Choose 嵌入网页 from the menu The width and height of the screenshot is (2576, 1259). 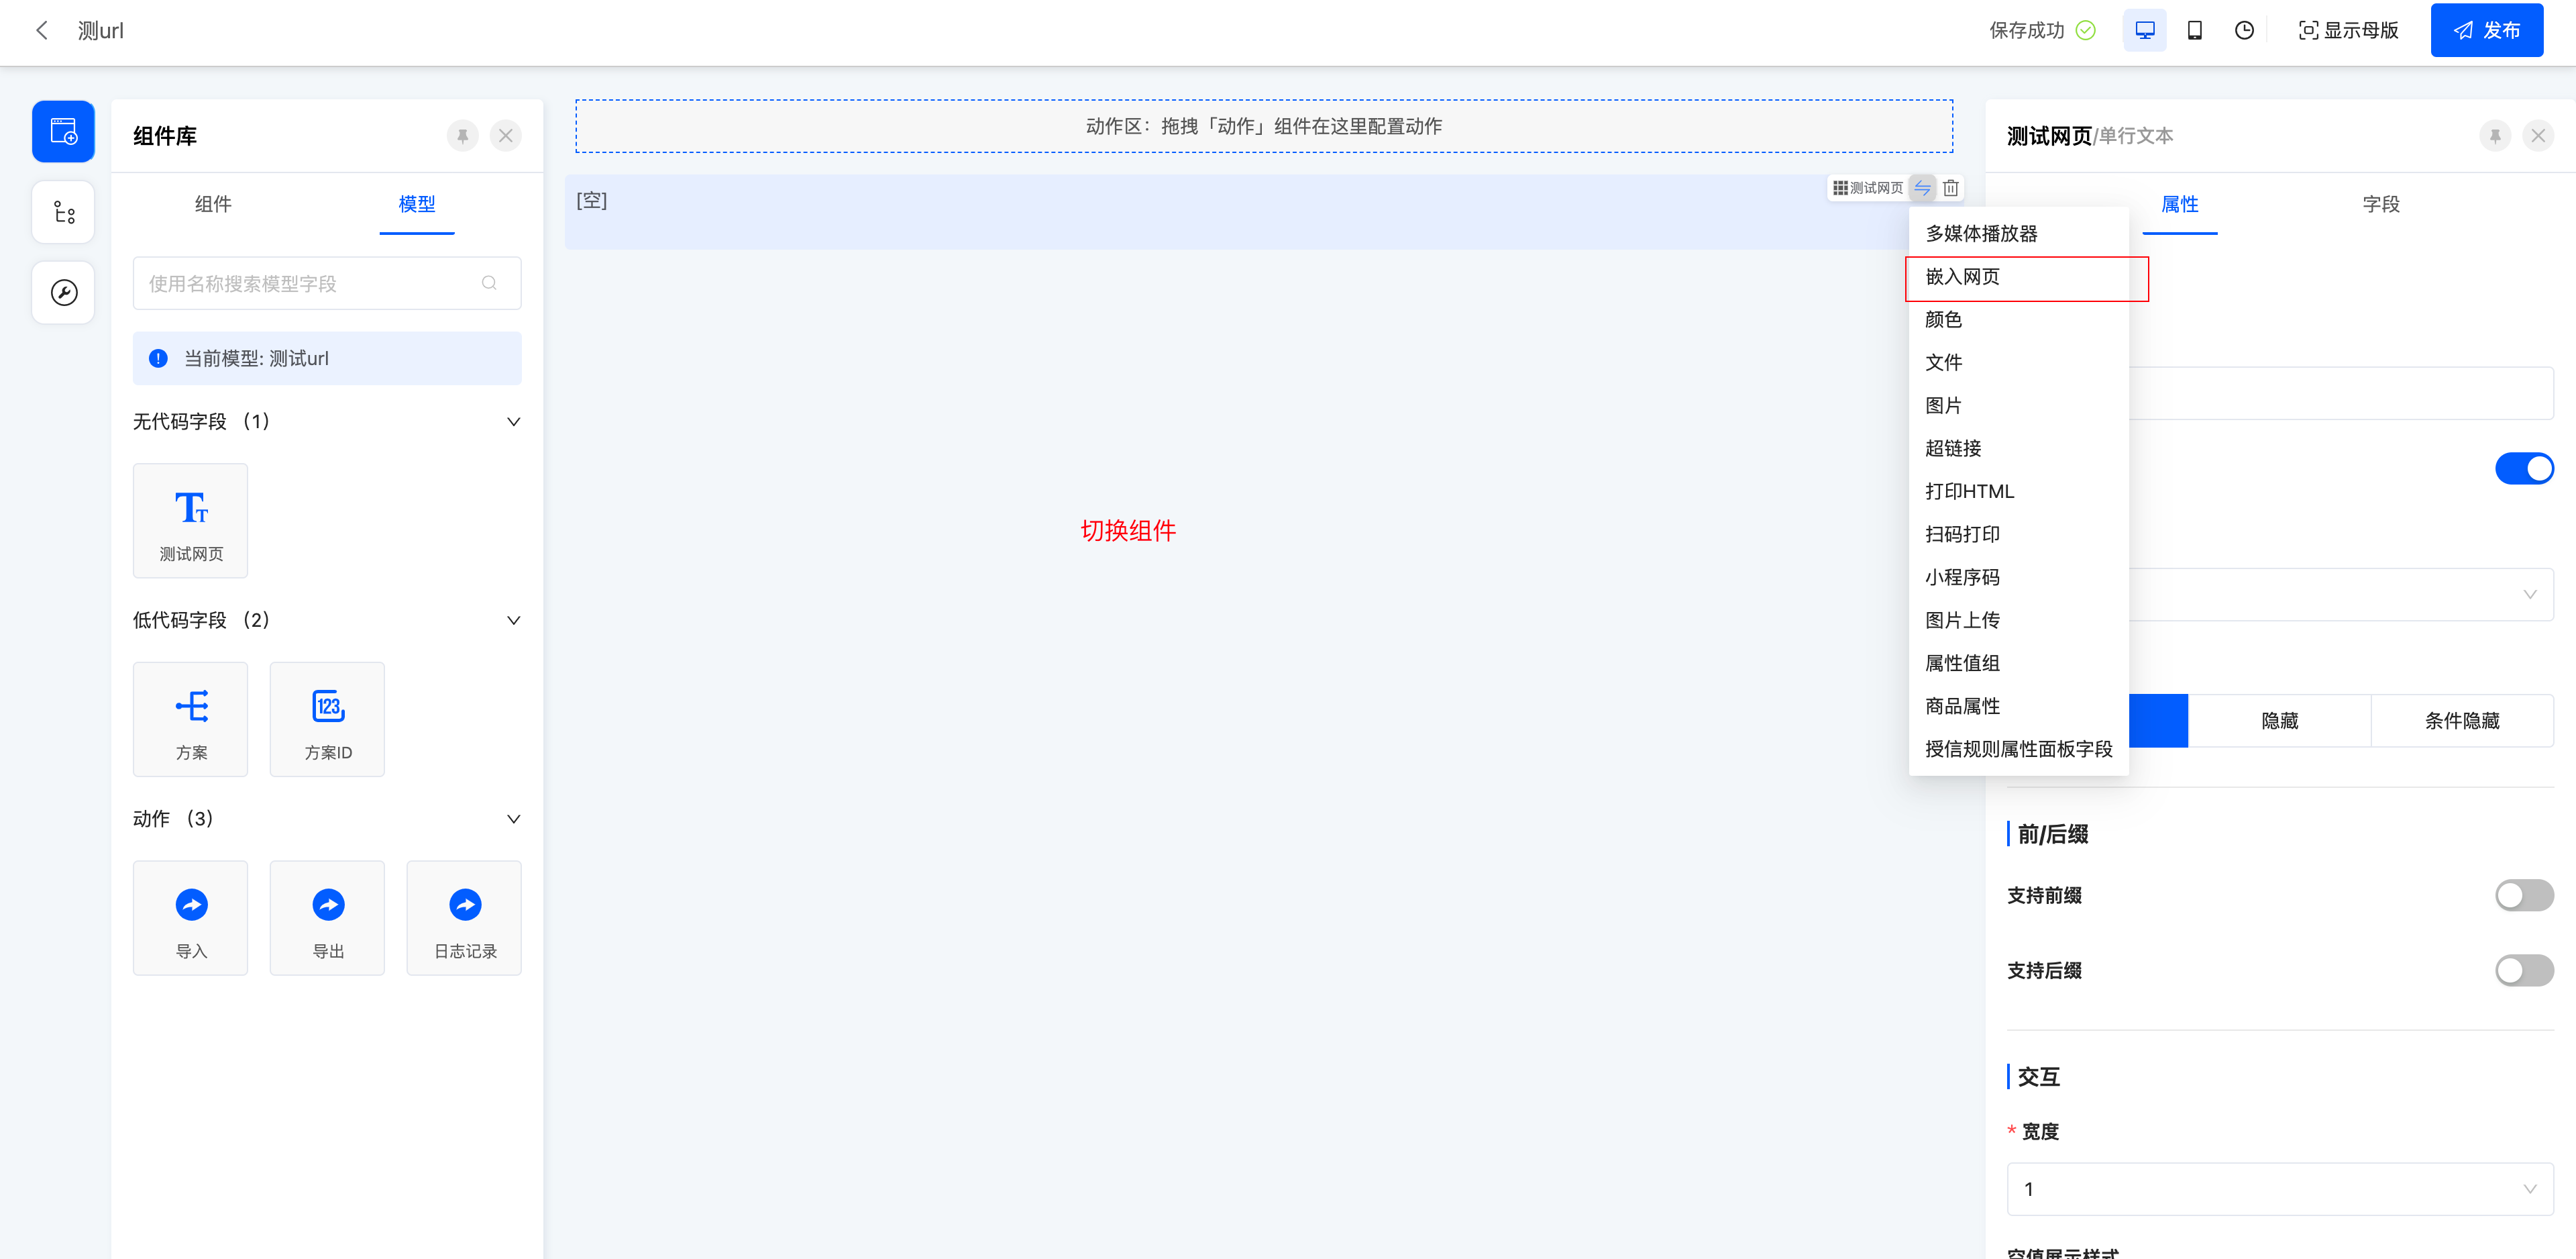point(2018,276)
